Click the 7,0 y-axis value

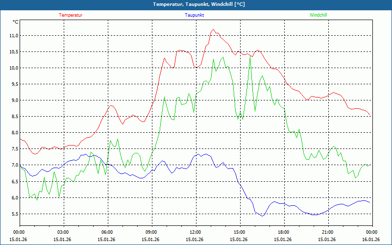(x=13, y=165)
